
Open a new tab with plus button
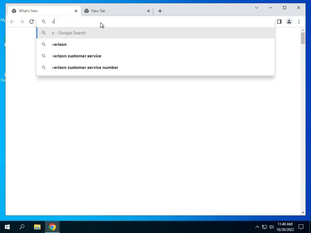pos(160,11)
